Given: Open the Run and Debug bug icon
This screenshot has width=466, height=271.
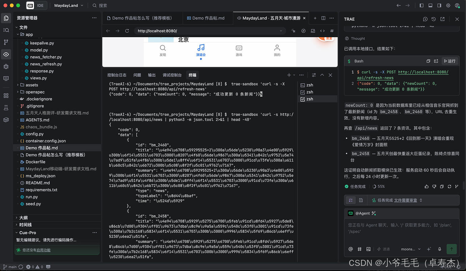Looking at the screenshot, I should coord(6,66).
